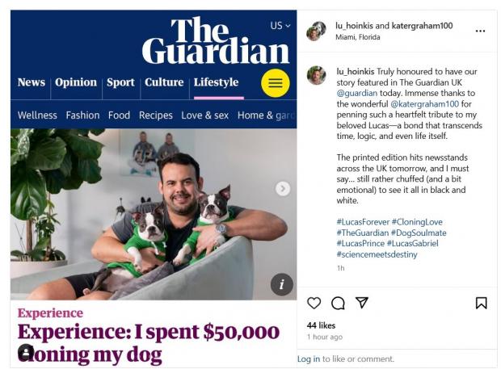Click the Log in link
This screenshot has width=501, height=369.
(309, 359)
